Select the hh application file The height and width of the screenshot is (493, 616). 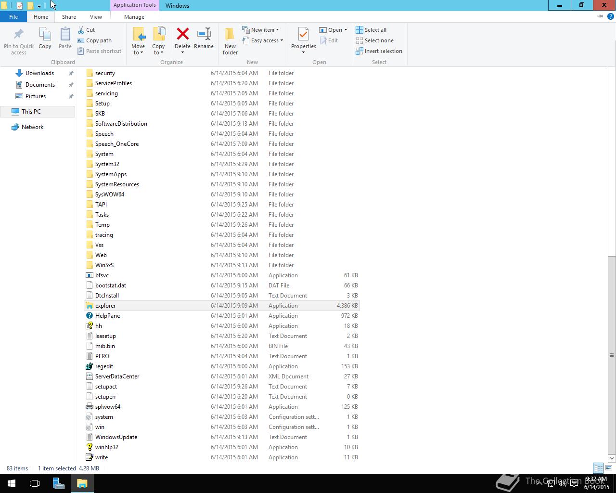(x=222, y=326)
